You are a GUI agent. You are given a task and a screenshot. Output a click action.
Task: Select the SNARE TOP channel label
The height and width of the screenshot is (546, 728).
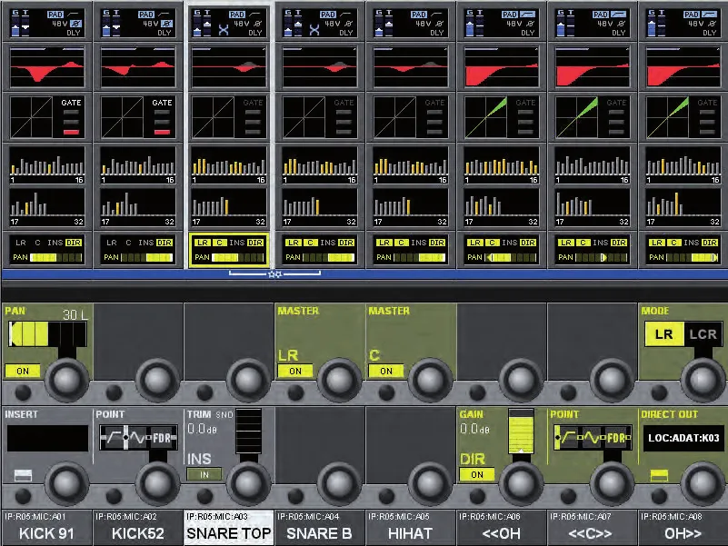coord(229,529)
